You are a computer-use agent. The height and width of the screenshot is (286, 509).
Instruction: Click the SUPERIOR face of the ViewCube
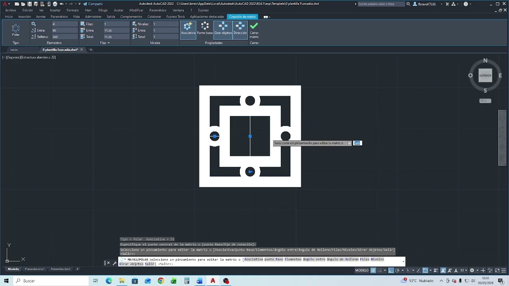pos(485,75)
